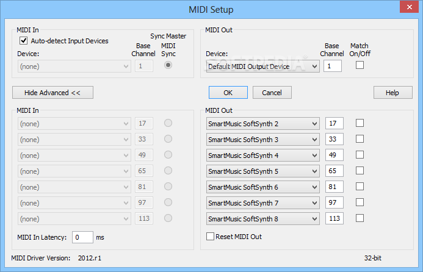
Task: Expand the SmartMusic SoftSynth 7 dropdown
Action: (x=262, y=202)
